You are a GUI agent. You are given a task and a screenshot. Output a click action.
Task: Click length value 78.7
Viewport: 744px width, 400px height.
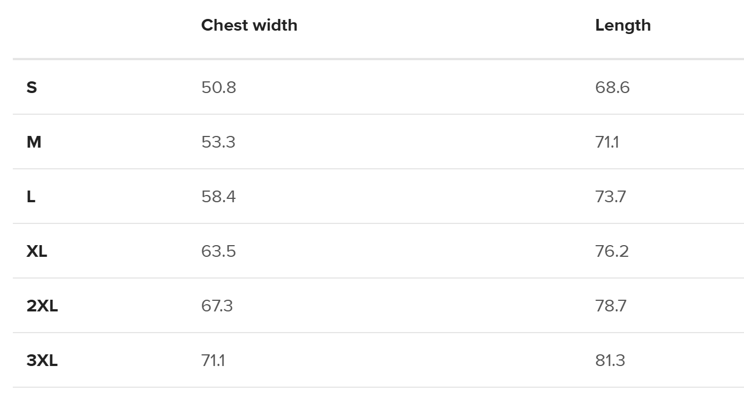[x=611, y=306]
